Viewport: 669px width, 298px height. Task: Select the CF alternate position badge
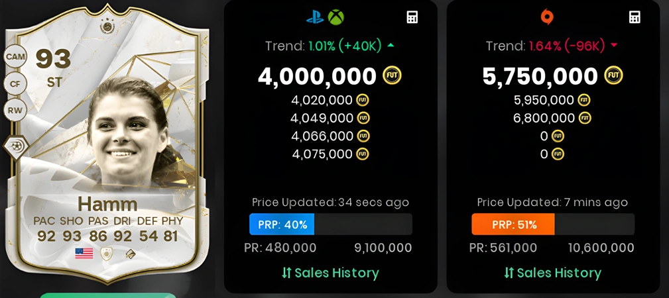pos(15,84)
